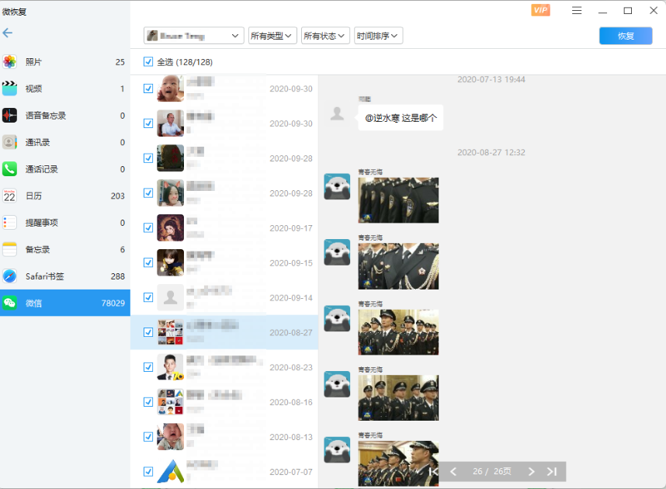Click the VIP badge icon

tap(540, 10)
